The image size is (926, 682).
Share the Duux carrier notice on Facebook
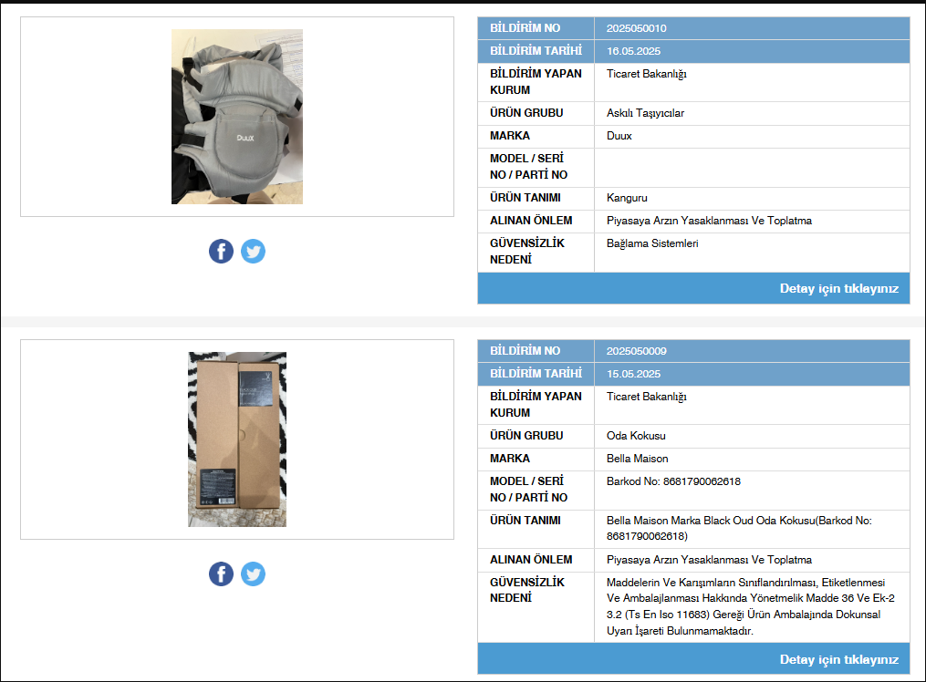click(221, 252)
